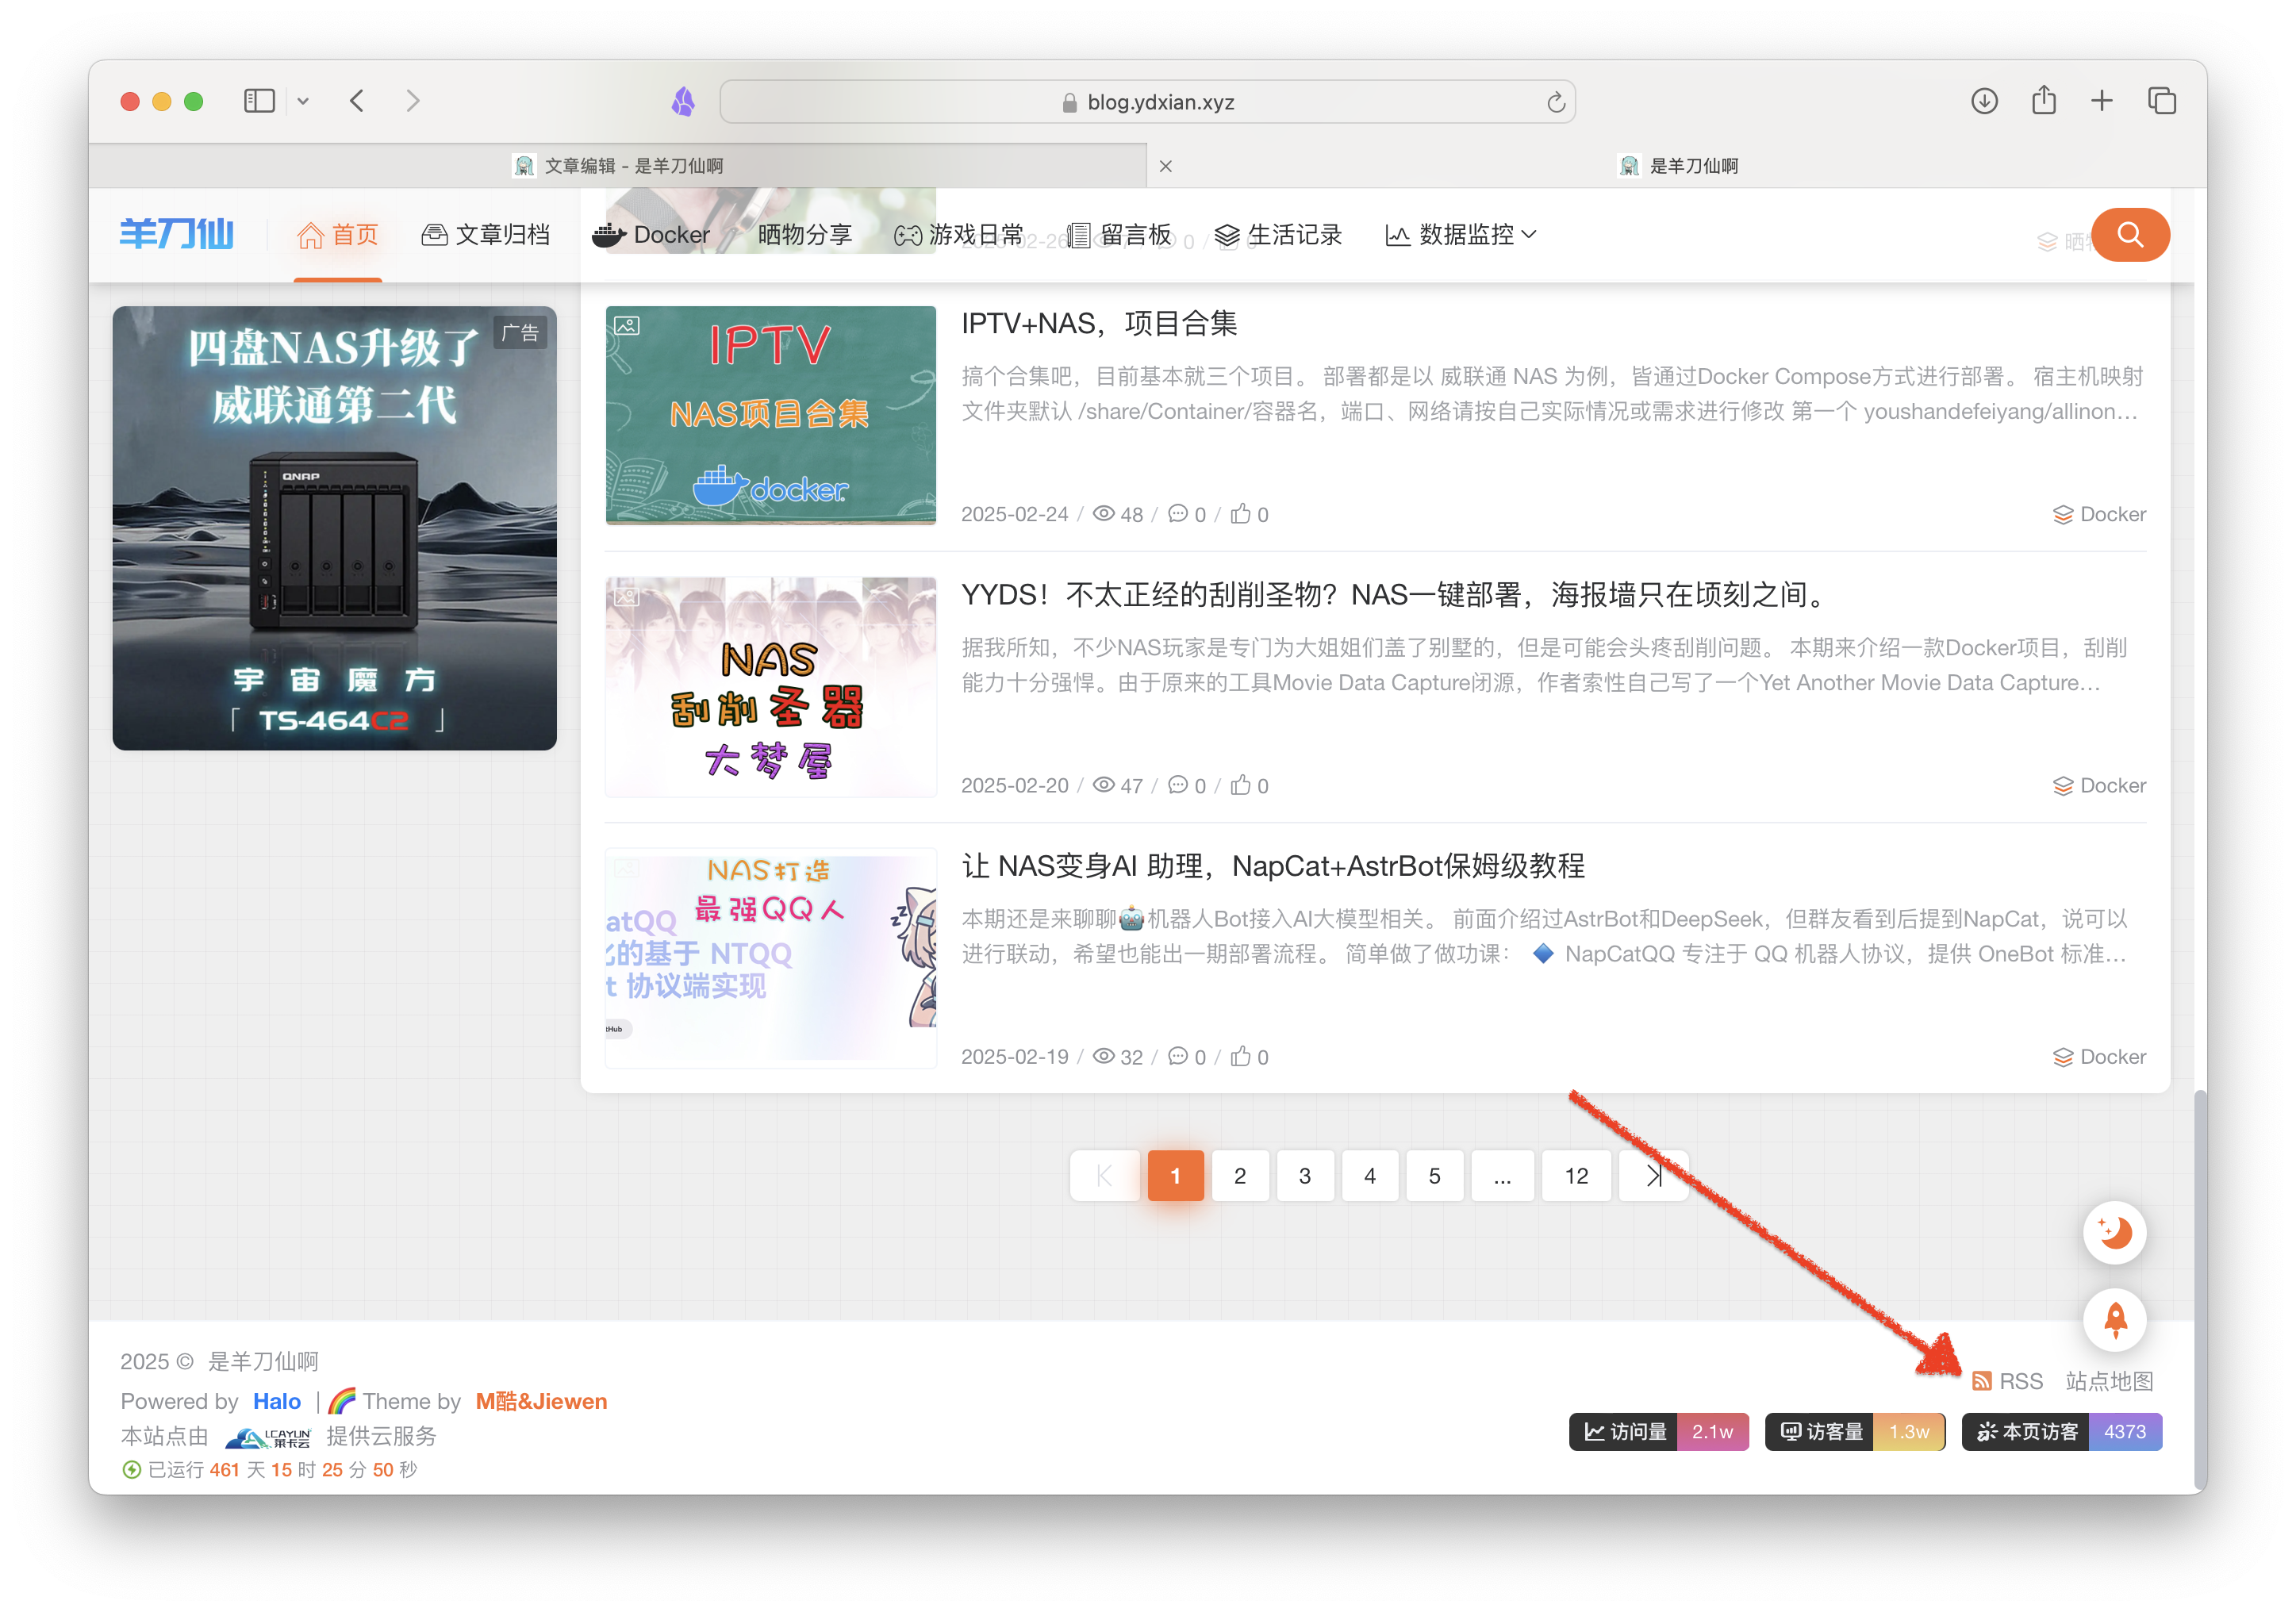Click the LCAYUN cloud provider logo
The height and width of the screenshot is (1612, 2296).
[x=268, y=1437]
